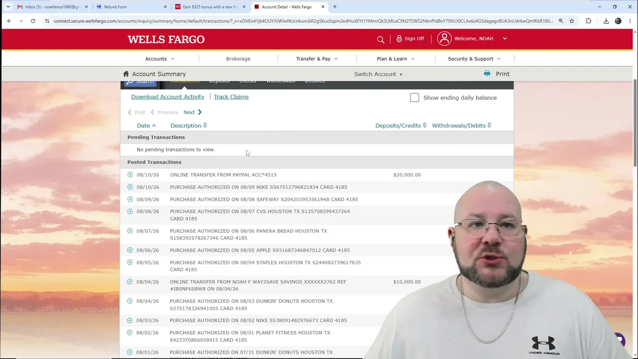
Task: Expand the 08/10/26 Nike purchase details
Action: tap(130, 187)
